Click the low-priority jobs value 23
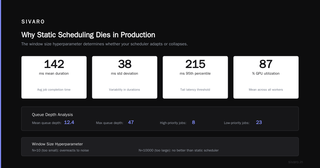The height and width of the screenshot is (168, 320). (259, 122)
